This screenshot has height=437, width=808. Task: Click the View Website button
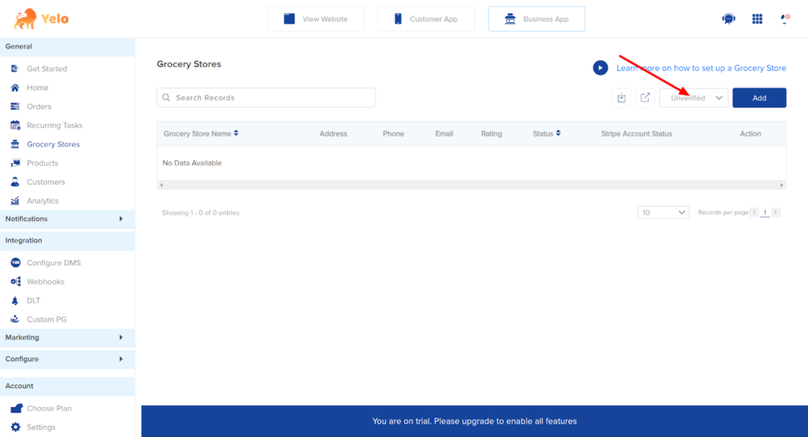pos(316,19)
